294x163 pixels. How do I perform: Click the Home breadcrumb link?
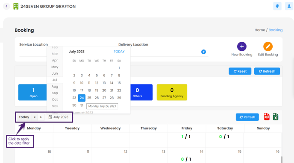pos(260,30)
